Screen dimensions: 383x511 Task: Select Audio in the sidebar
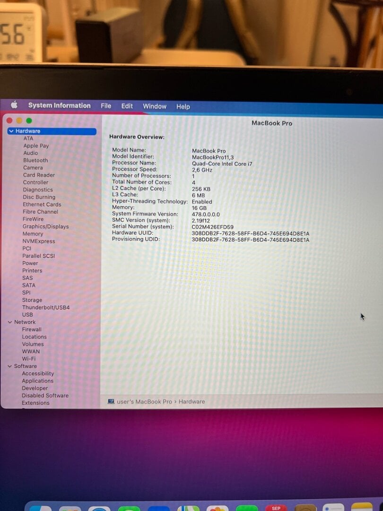pyautogui.click(x=31, y=153)
